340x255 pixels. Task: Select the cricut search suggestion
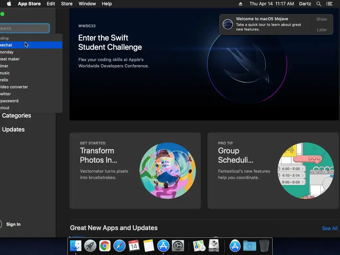[31, 108]
